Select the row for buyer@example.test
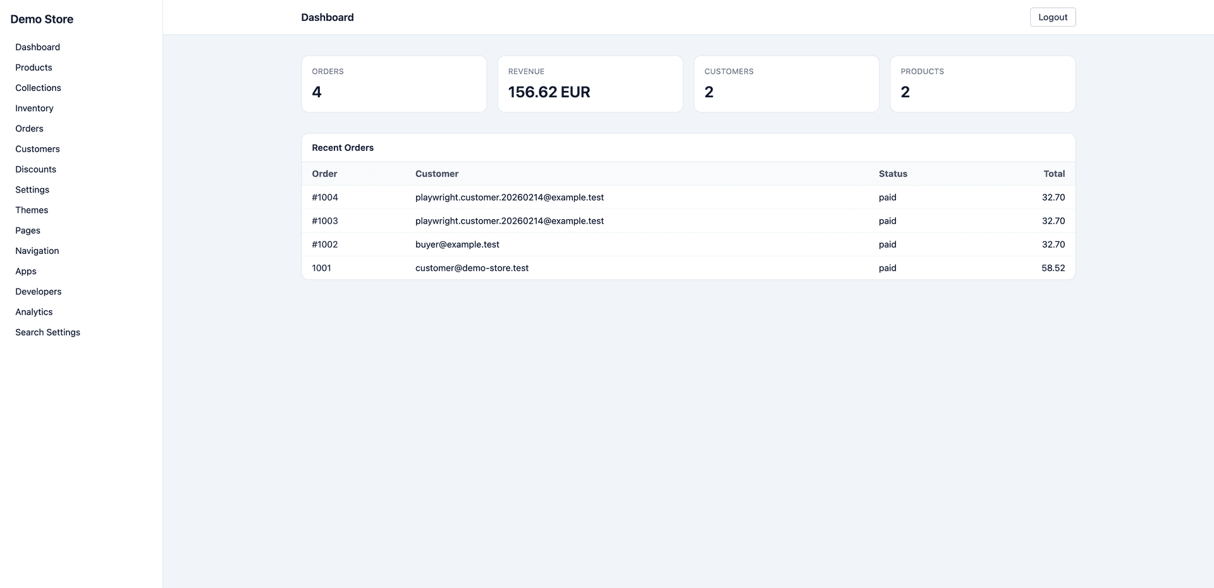The height and width of the screenshot is (588, 1214). (x=457, y=244)
